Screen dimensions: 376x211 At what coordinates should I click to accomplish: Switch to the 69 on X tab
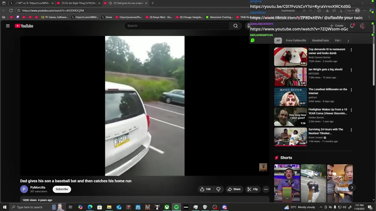[x=32, y=3]
